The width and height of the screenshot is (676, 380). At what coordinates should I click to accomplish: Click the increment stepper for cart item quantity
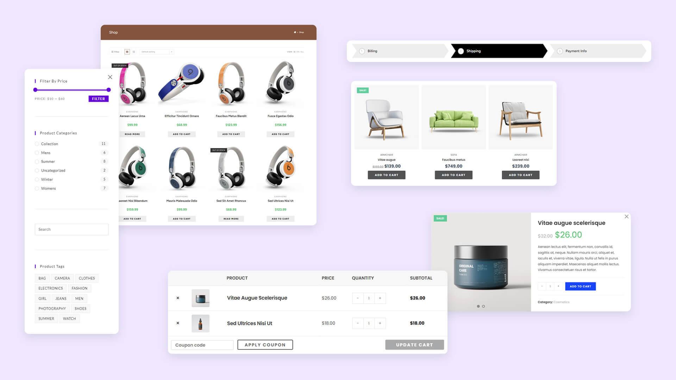click(380, 298)
